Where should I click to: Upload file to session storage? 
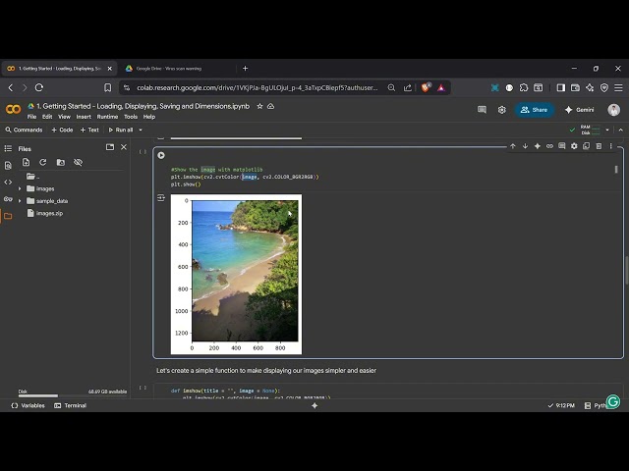click(27, 162)
